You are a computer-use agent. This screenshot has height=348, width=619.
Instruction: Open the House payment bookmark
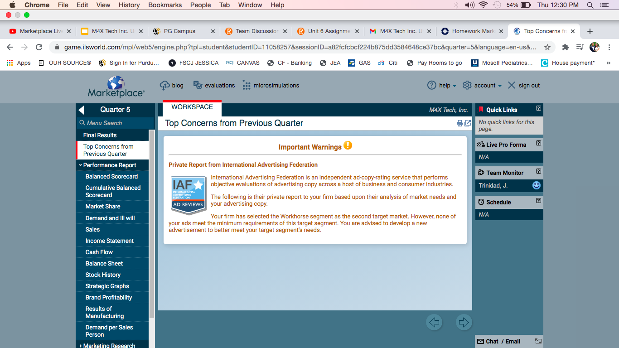[x=568, y=63]
